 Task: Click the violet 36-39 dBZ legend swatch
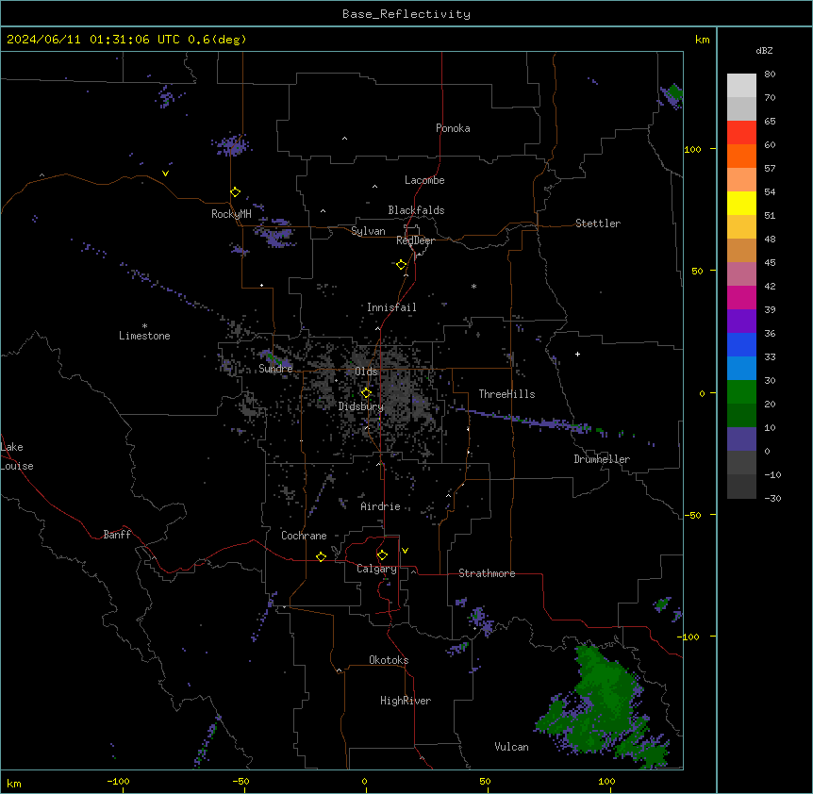pyautogui.click(x=741, y=322)
